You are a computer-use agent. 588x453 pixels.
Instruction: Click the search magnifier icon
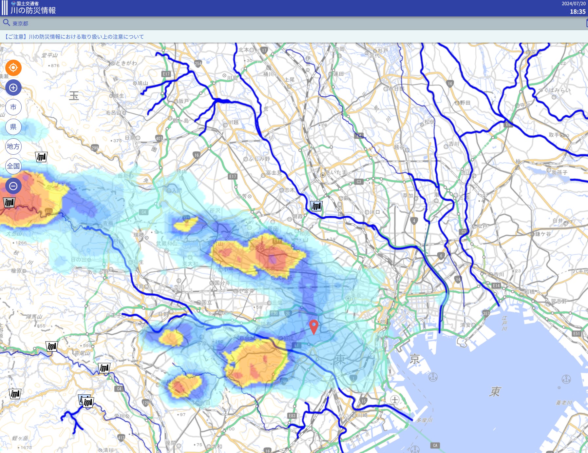click(x=6, y=23)
